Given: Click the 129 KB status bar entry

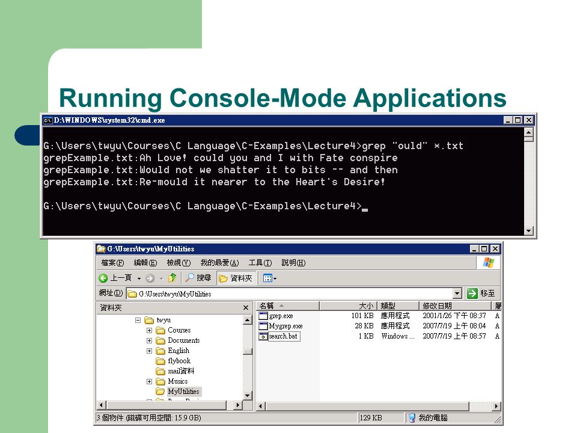Looking at the screenshot, I should click(380, 418).
